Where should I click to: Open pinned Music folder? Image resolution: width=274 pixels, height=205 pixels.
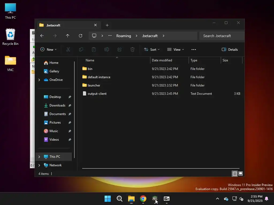(x=54, y=131)
